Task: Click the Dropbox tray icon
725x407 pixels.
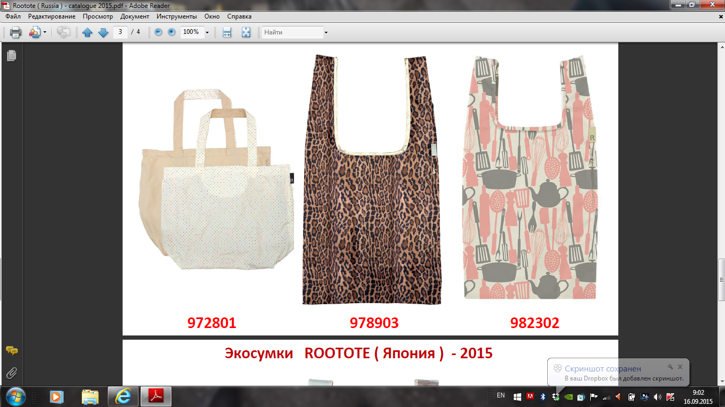Action: click(x=556, y=396)
